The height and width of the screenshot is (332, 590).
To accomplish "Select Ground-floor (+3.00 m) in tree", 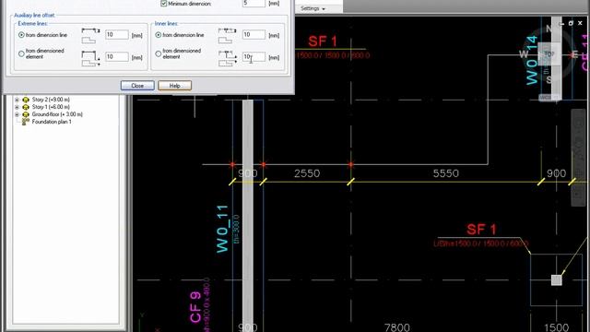I will [57, 114].
